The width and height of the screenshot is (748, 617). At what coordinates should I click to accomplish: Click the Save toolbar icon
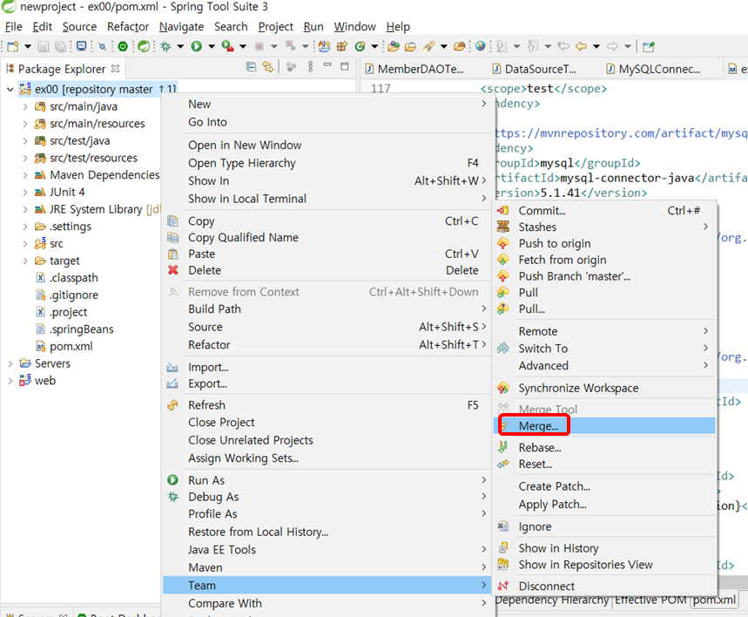point(44,46)
